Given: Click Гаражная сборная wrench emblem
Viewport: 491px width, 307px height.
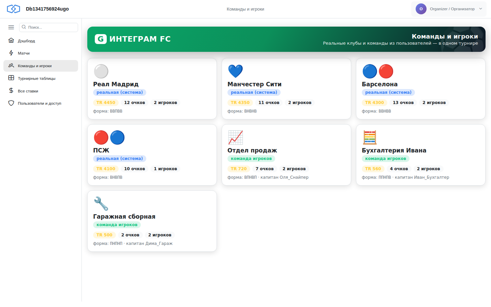Looking at the screenshot, I should (101, 204).
